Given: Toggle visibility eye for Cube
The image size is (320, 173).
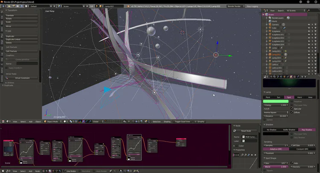Looking at the screenshot, I should click(309, 28).
